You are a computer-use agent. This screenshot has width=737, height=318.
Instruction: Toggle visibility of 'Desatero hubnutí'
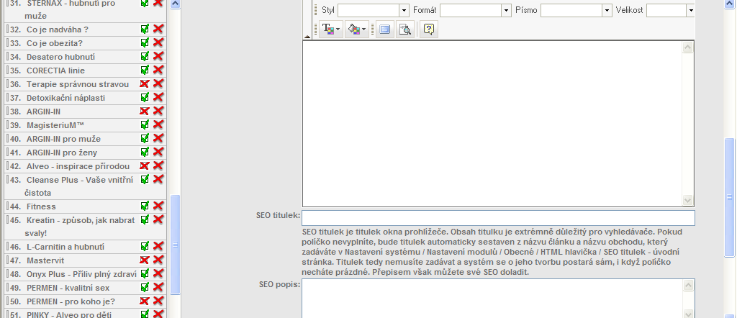pos(145,56)
